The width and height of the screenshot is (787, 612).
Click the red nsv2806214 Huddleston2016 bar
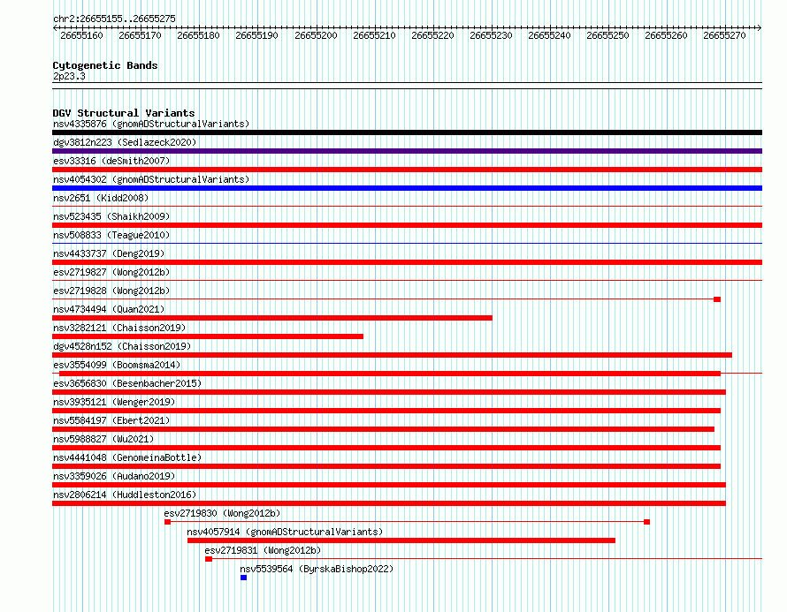(x=389, y=503)
